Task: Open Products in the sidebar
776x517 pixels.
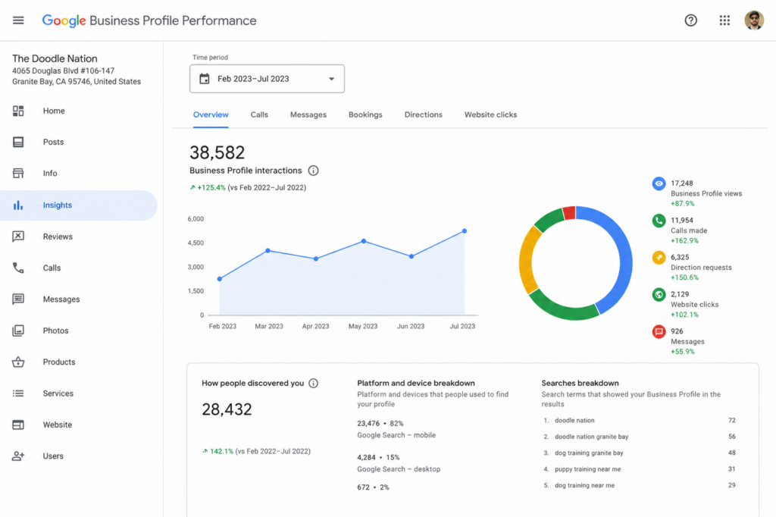Action: (79, 362)
